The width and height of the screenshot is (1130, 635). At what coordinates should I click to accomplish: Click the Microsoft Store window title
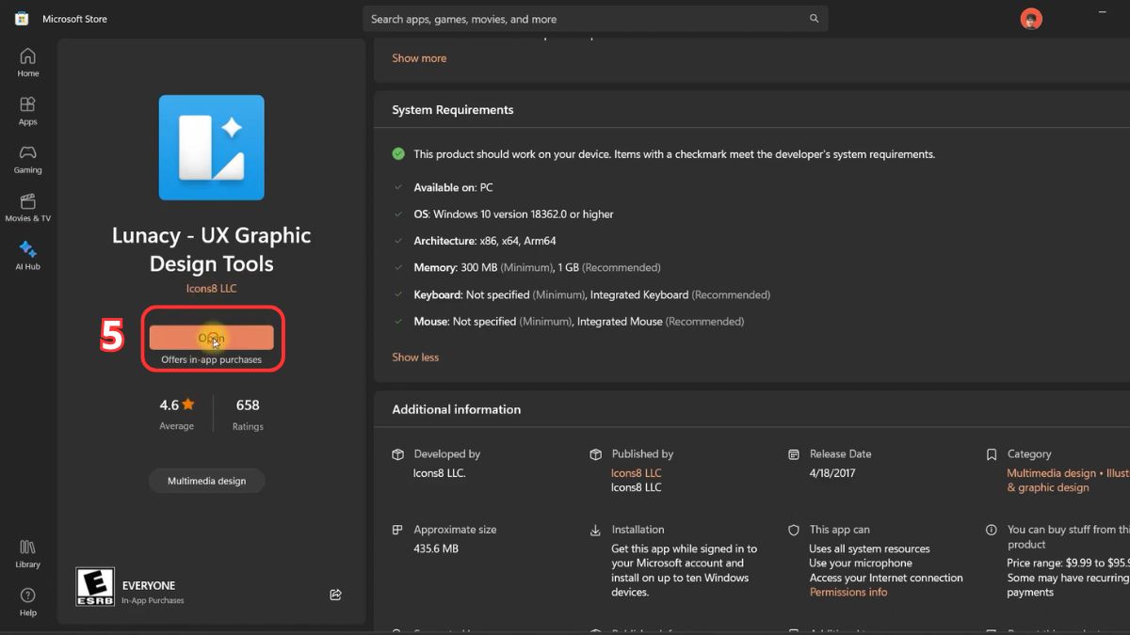[74, 19]
